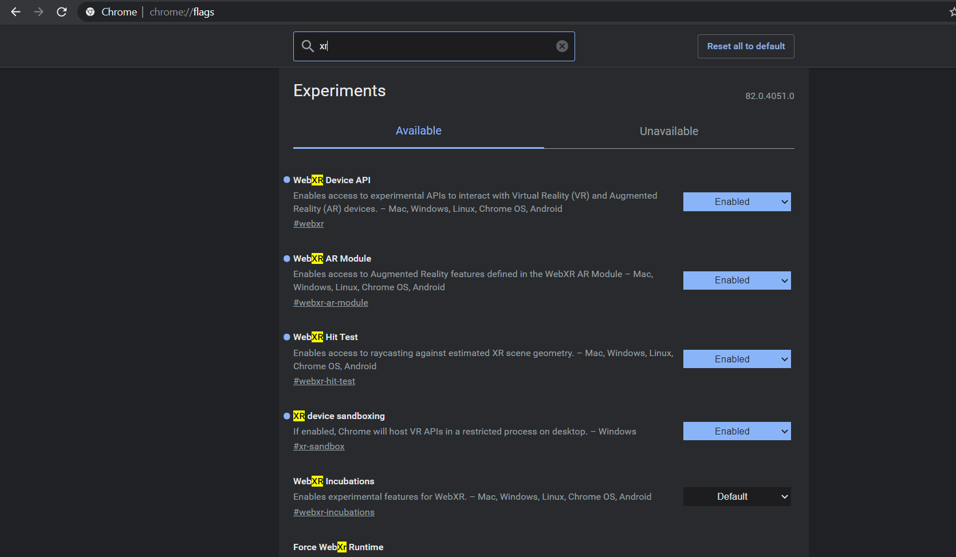Image resolution: width=956 pixels, height=557 pixels.
Task: Open WebXR AR Module state dropdown
Action: (737, 281)
